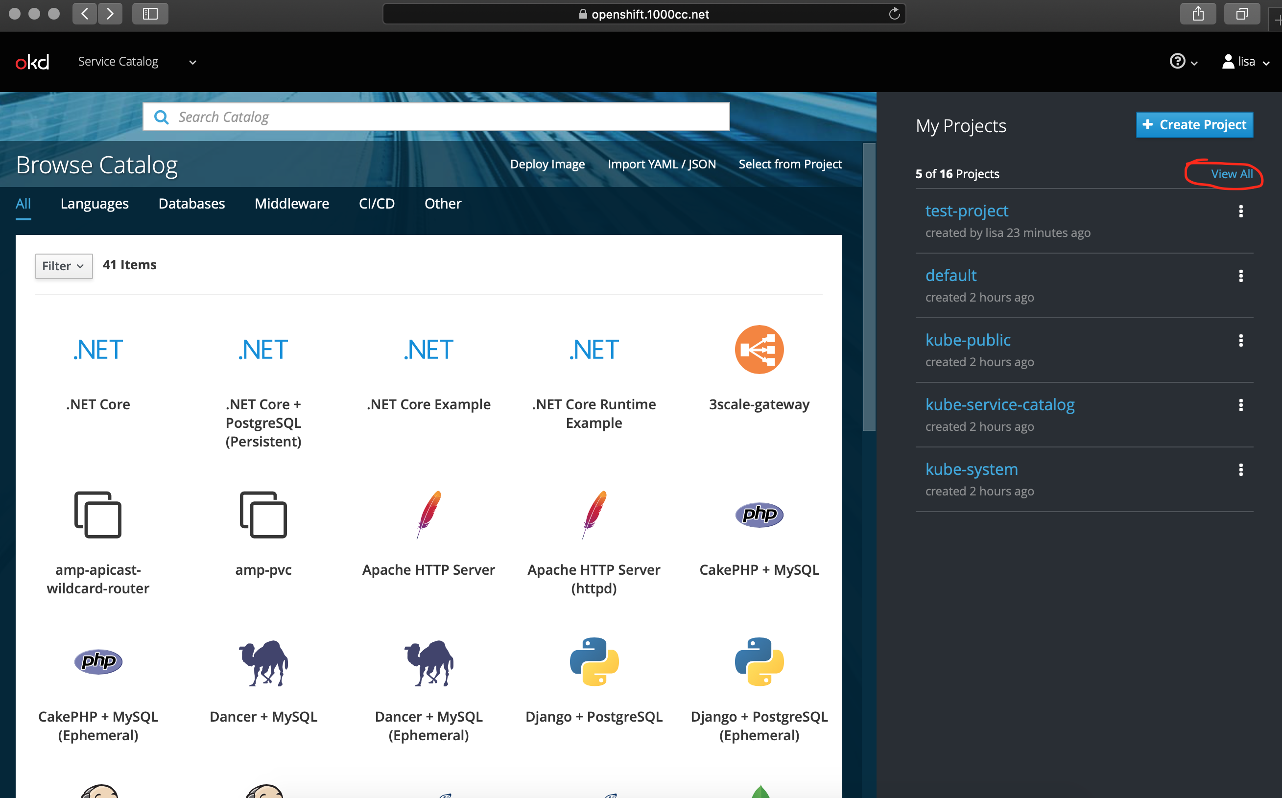
Task: Open the kebab menu for test-project
Action: (1240, 211)
